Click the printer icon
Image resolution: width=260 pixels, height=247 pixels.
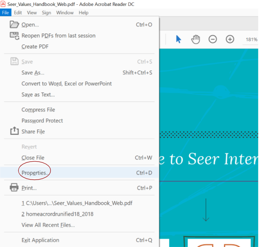(x=14, y=188)
